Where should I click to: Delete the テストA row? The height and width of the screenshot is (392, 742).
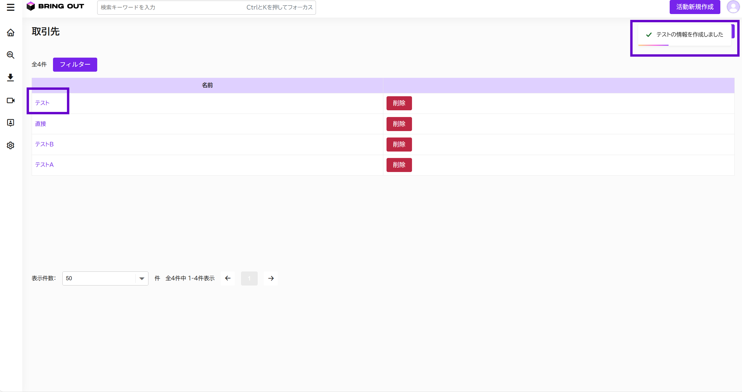399,165
